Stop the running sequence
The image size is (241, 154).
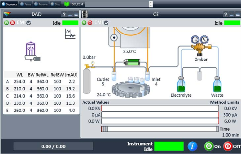click(x=55, y=4)
